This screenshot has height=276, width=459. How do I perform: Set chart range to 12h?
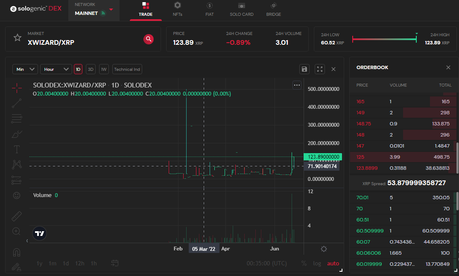pyautogui.click(x=79, y=264)
